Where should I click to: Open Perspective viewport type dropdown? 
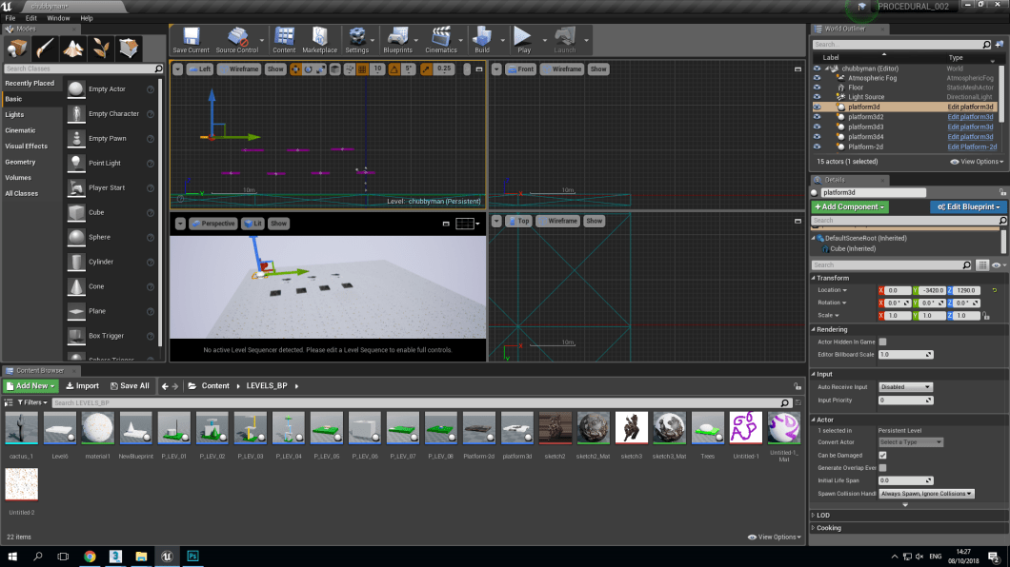pyautogui.click(x=213, y=224)
